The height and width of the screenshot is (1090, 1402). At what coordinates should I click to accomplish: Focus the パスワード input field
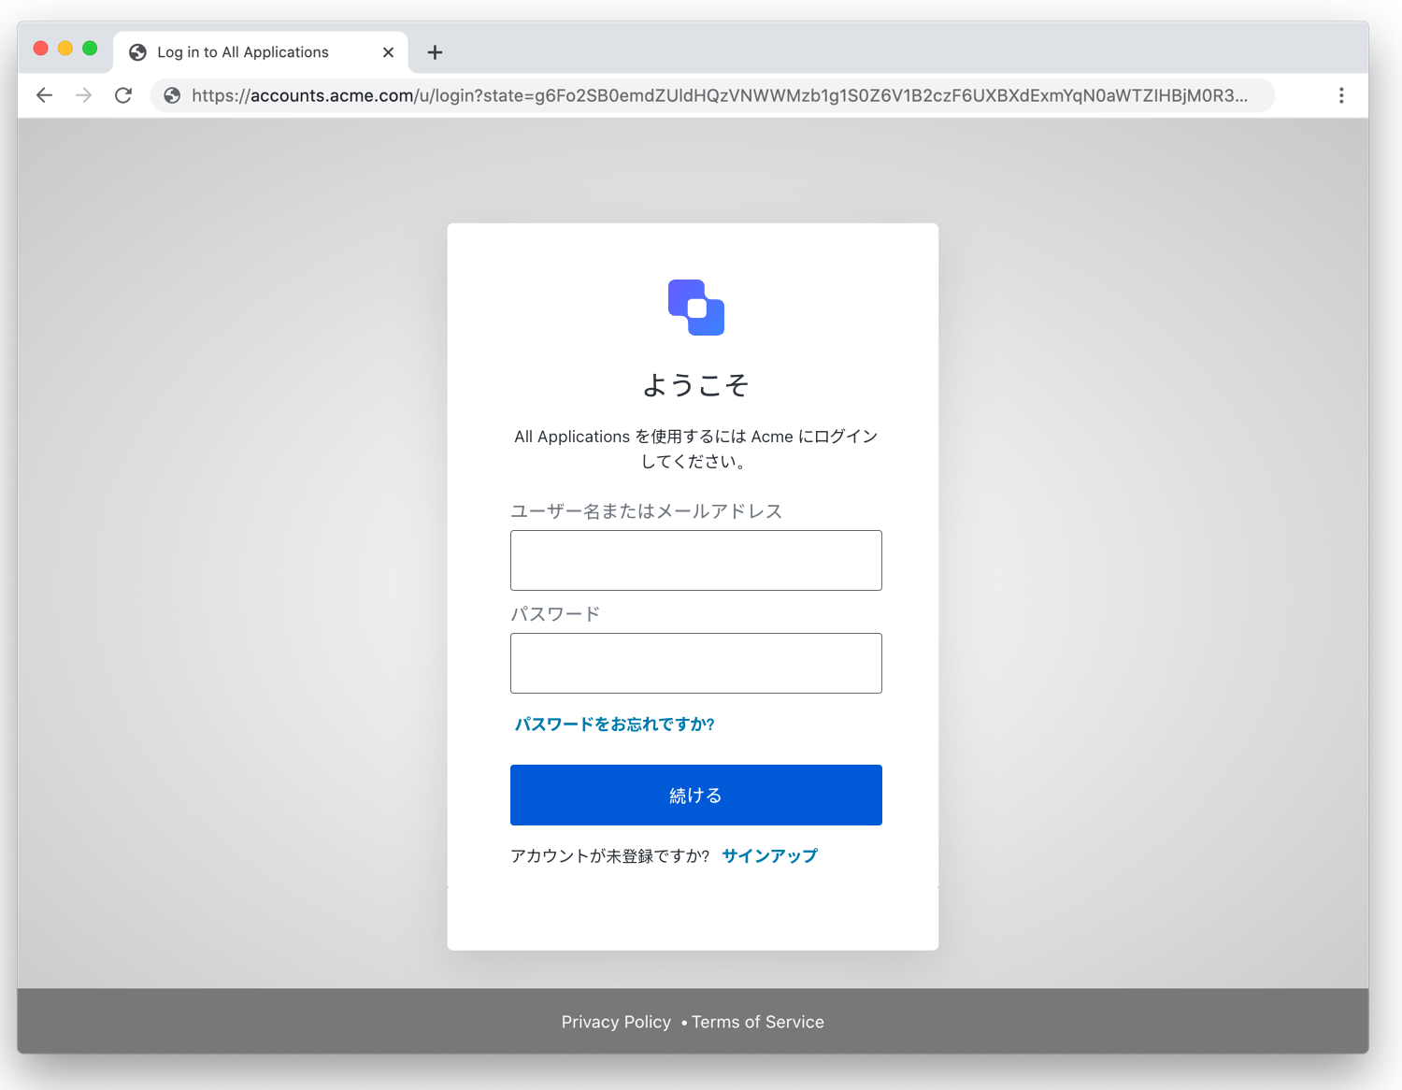click(696, 663)
